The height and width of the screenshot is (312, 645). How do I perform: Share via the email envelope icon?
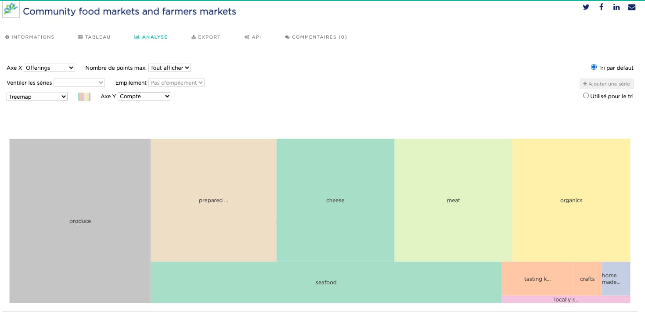click(632, 7)
